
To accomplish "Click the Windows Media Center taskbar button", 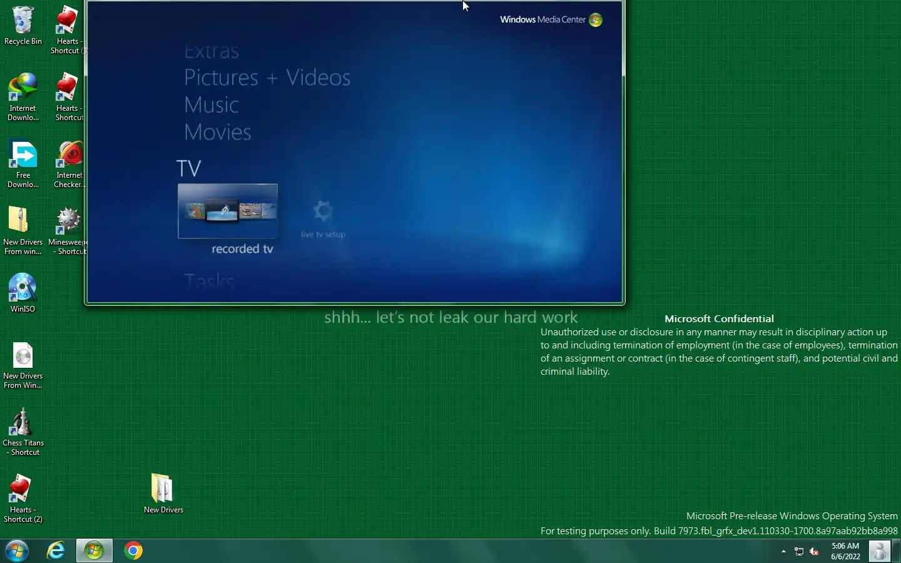I will [x=94, y=551].
